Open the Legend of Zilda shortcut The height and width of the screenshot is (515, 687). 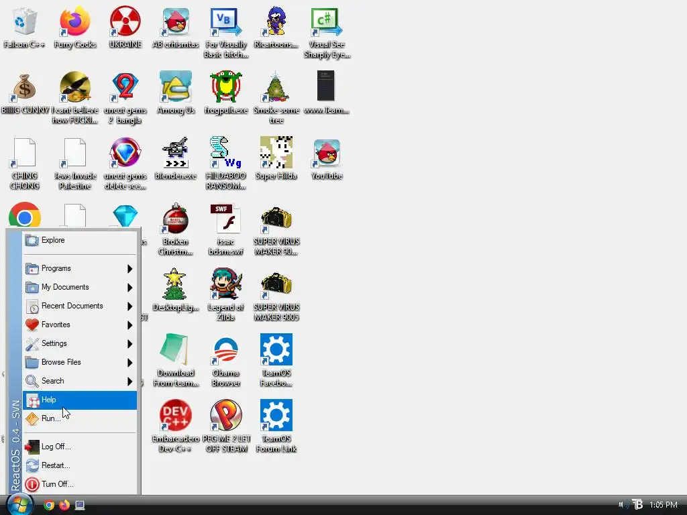[226, 284]
